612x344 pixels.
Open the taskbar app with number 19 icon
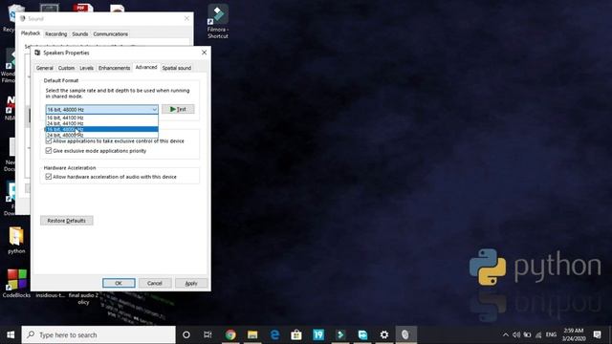pyautogui.click(x=318, y=334)
